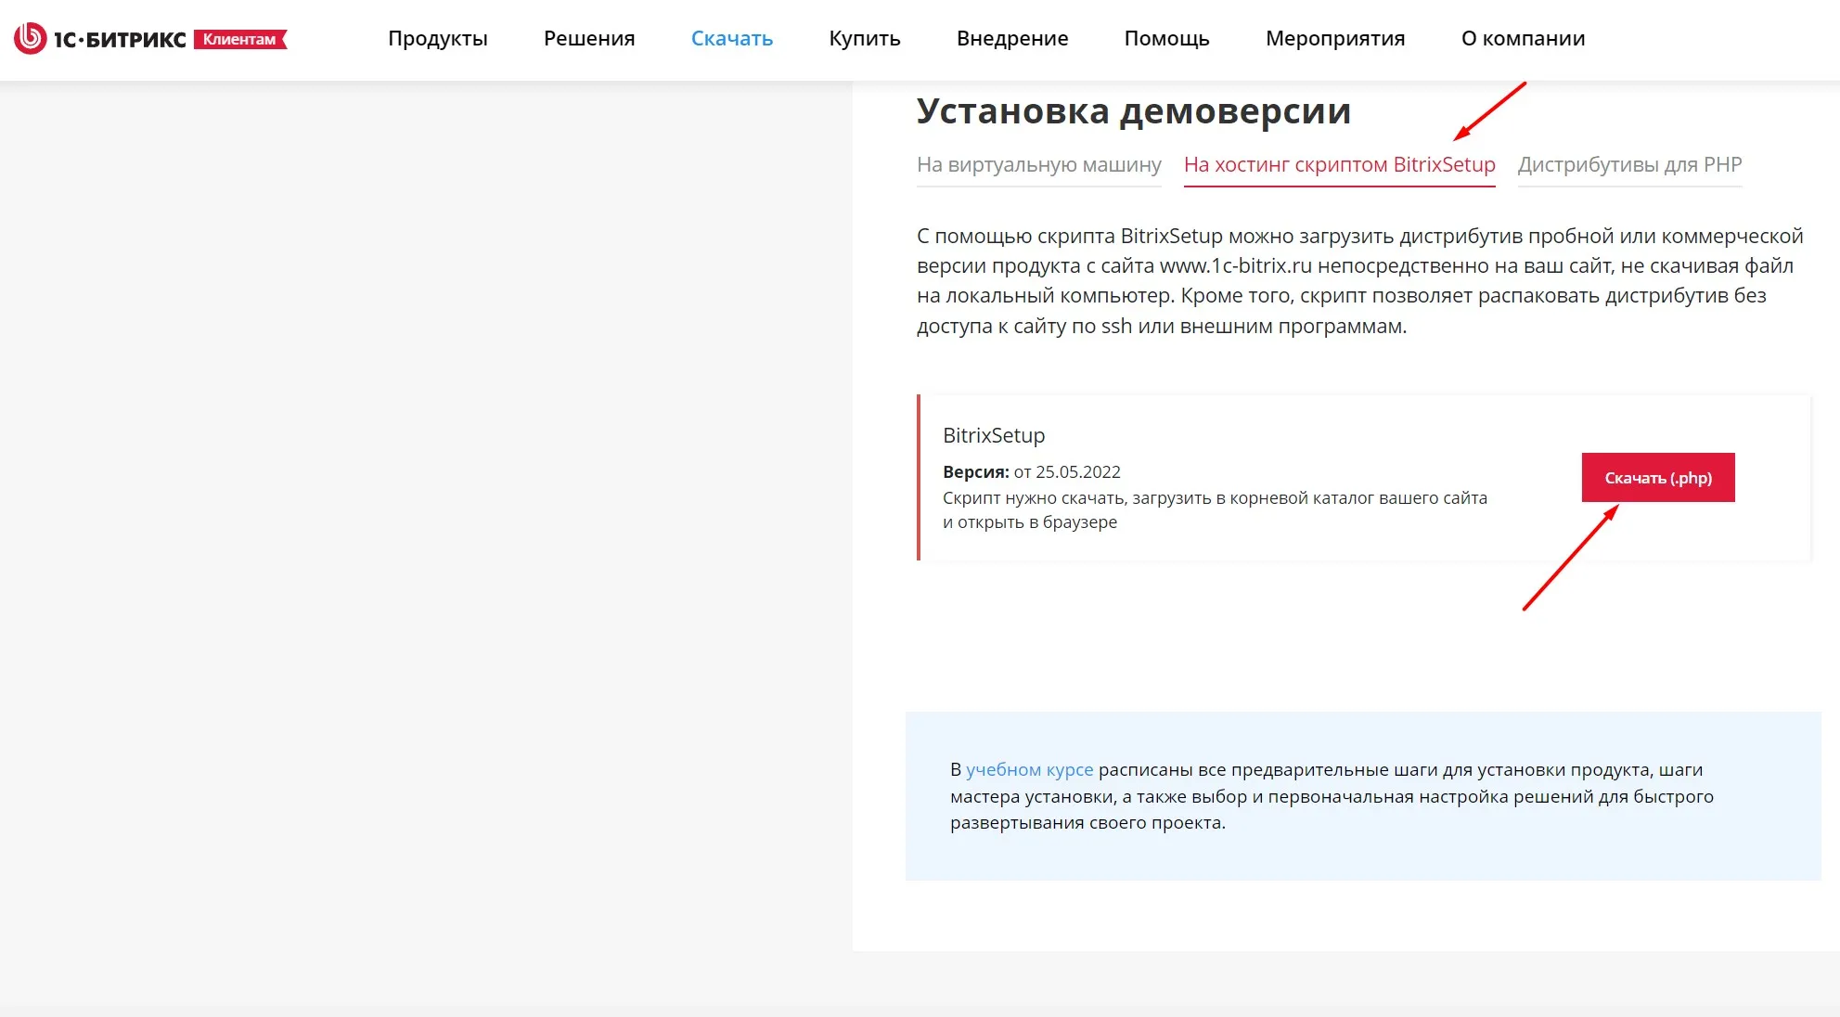Click the Установка демоверсии heading
This screenshot has width=1840, height=1017.
click(x=1134, y=110)
